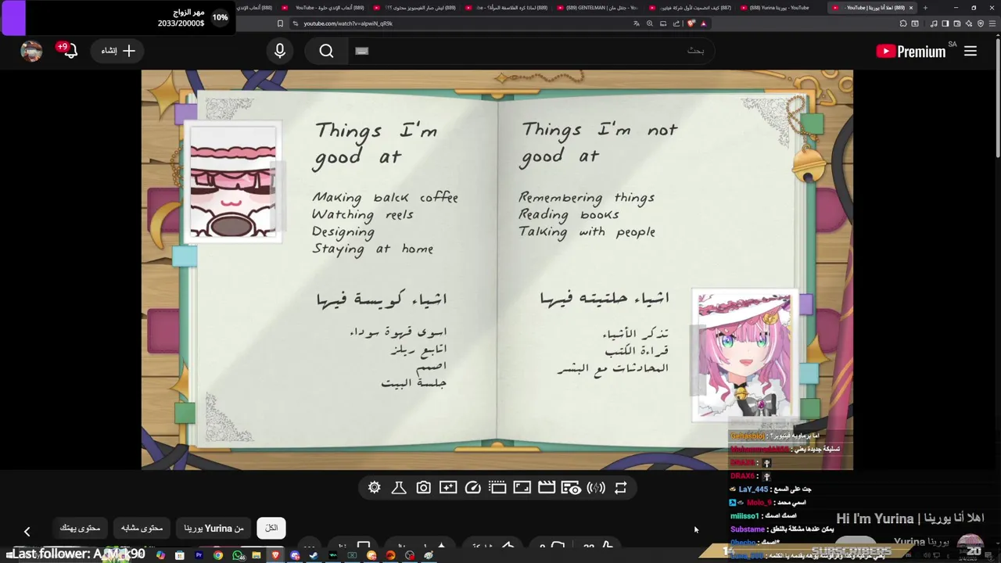Toggle the fullscreen corners icon in toolbar
1001x563 pixels.
point(522,488)
